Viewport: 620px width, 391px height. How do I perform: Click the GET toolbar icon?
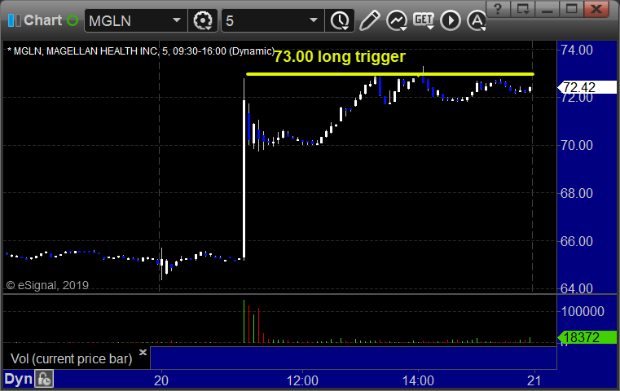tap(424, 20)
